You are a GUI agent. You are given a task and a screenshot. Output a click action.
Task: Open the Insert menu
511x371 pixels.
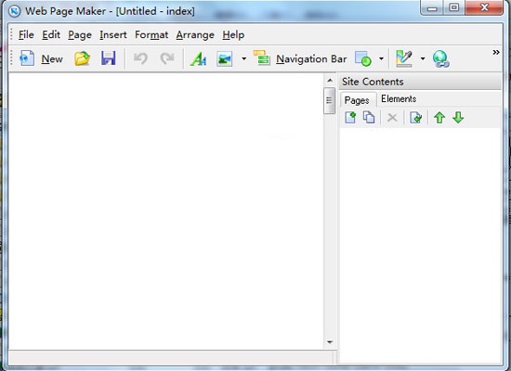pos(113,35)
